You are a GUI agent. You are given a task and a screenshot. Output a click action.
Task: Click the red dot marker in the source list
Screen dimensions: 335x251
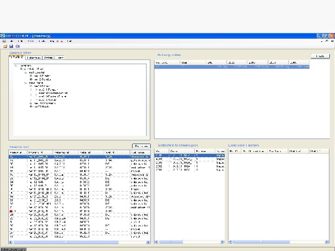coord(11,211)
